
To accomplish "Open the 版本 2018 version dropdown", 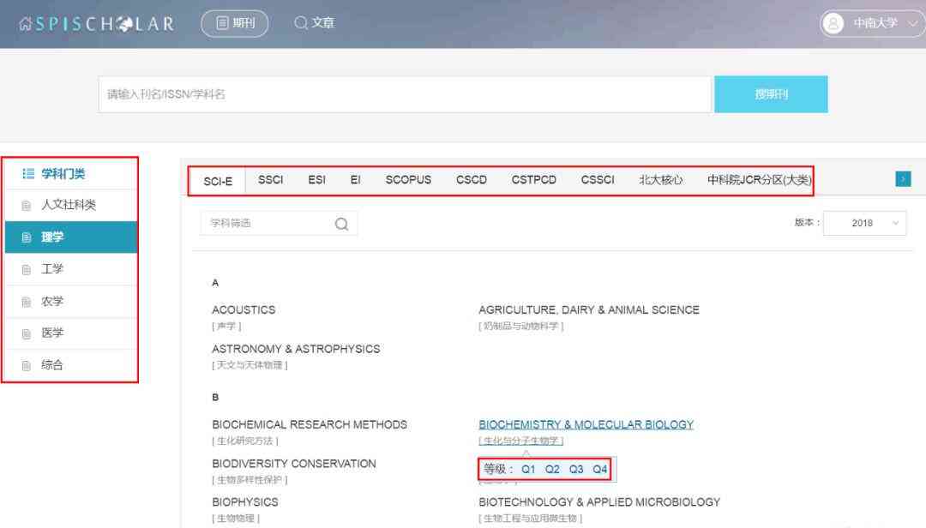I will coord(864,223).
